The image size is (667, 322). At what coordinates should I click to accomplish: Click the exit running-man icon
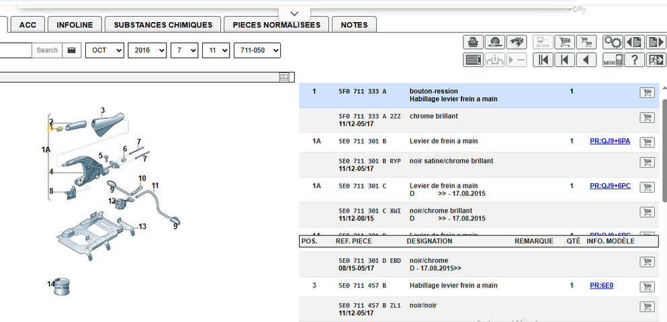click(655, 60)
